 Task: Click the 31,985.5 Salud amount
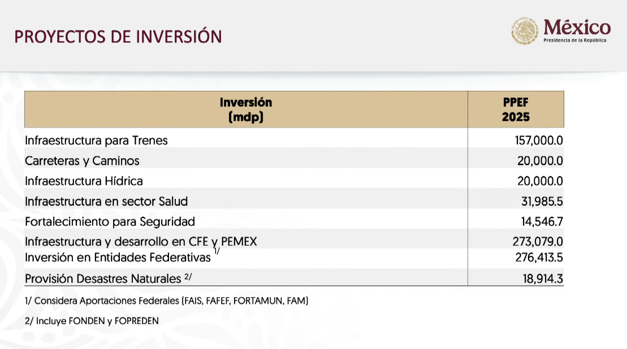[x=542, y=201]
